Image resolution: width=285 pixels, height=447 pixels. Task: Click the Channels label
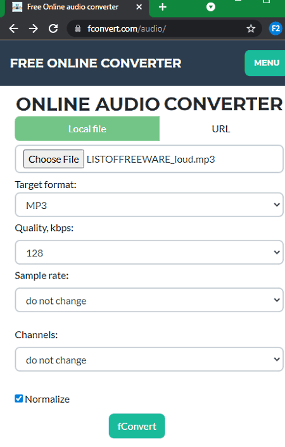(36, 335)
